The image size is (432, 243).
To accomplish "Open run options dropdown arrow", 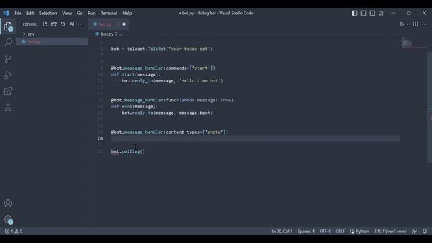I will point(408,24).
